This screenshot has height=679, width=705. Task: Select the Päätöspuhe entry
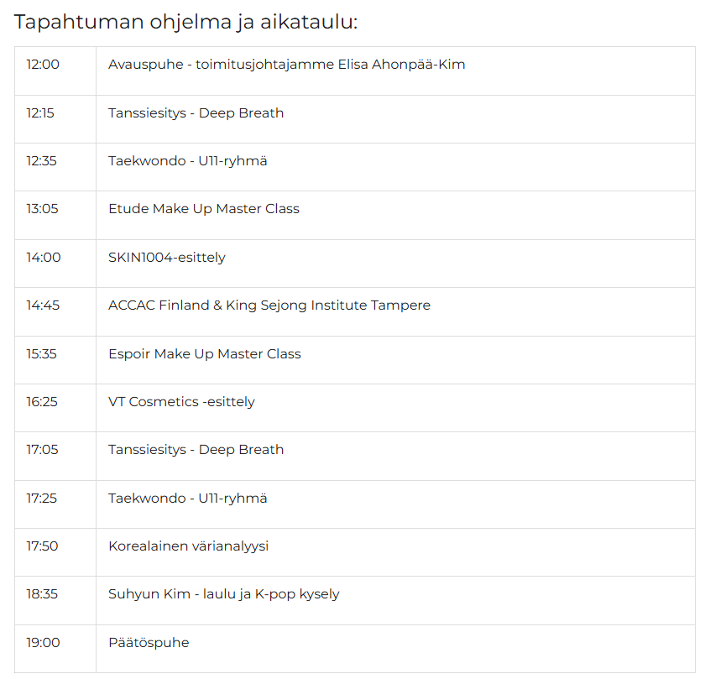149,643
